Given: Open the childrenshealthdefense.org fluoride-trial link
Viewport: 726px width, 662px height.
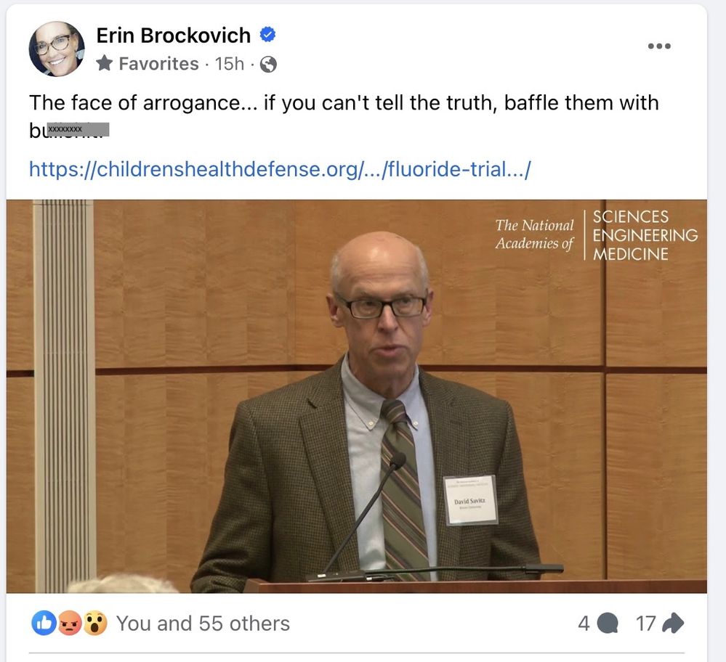Looking at the screenshot, I should 280,169.
